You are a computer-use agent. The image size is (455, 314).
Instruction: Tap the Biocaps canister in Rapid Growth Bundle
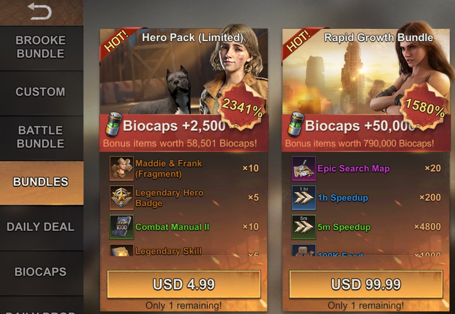(x=296, y=125)
